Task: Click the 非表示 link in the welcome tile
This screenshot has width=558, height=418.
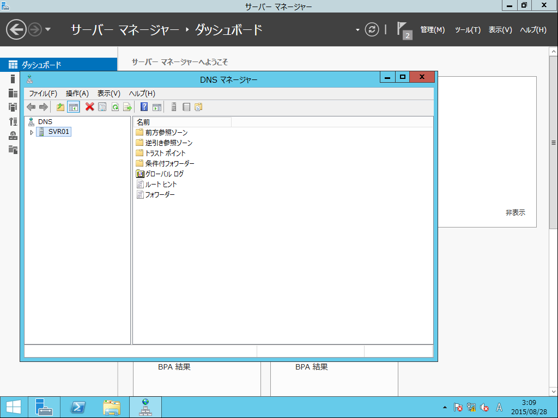Action: (x=515, y=213)
